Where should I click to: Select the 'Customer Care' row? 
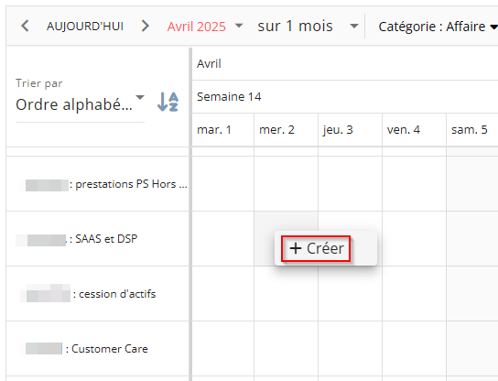click(x=98, y=349)
